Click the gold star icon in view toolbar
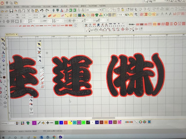The image size is (186, 139). 88,15
